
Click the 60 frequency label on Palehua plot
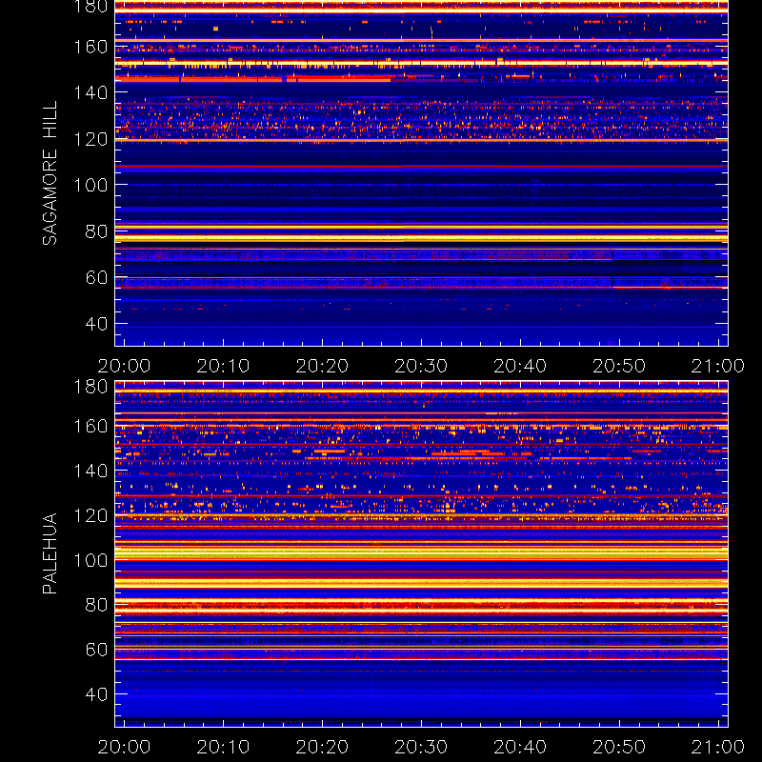pos(96,650)
